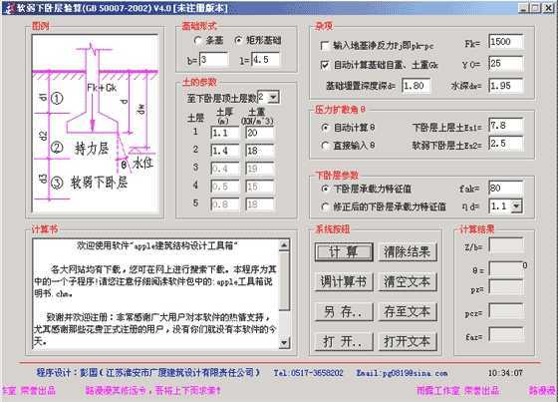Click the 清除结果 button
This screenshot has width=558, height=402.
[x=408, y=252]
